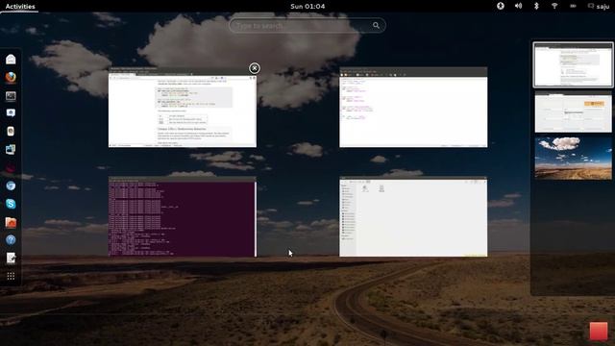The image size is (615, 346).
Task: Switch to the second workspace thumbnail
Action: point(573,112)
